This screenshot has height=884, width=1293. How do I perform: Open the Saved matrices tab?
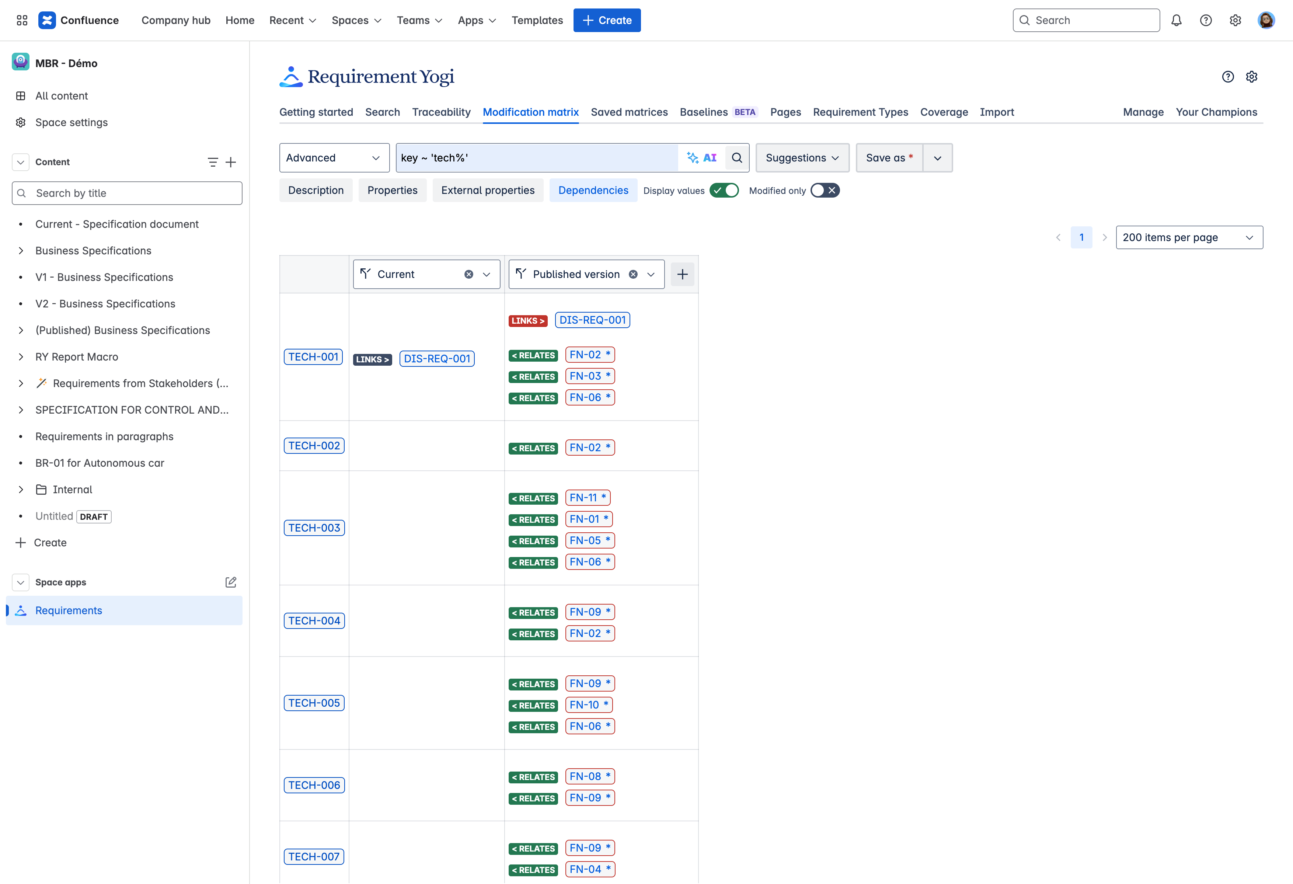pos(629,112)
